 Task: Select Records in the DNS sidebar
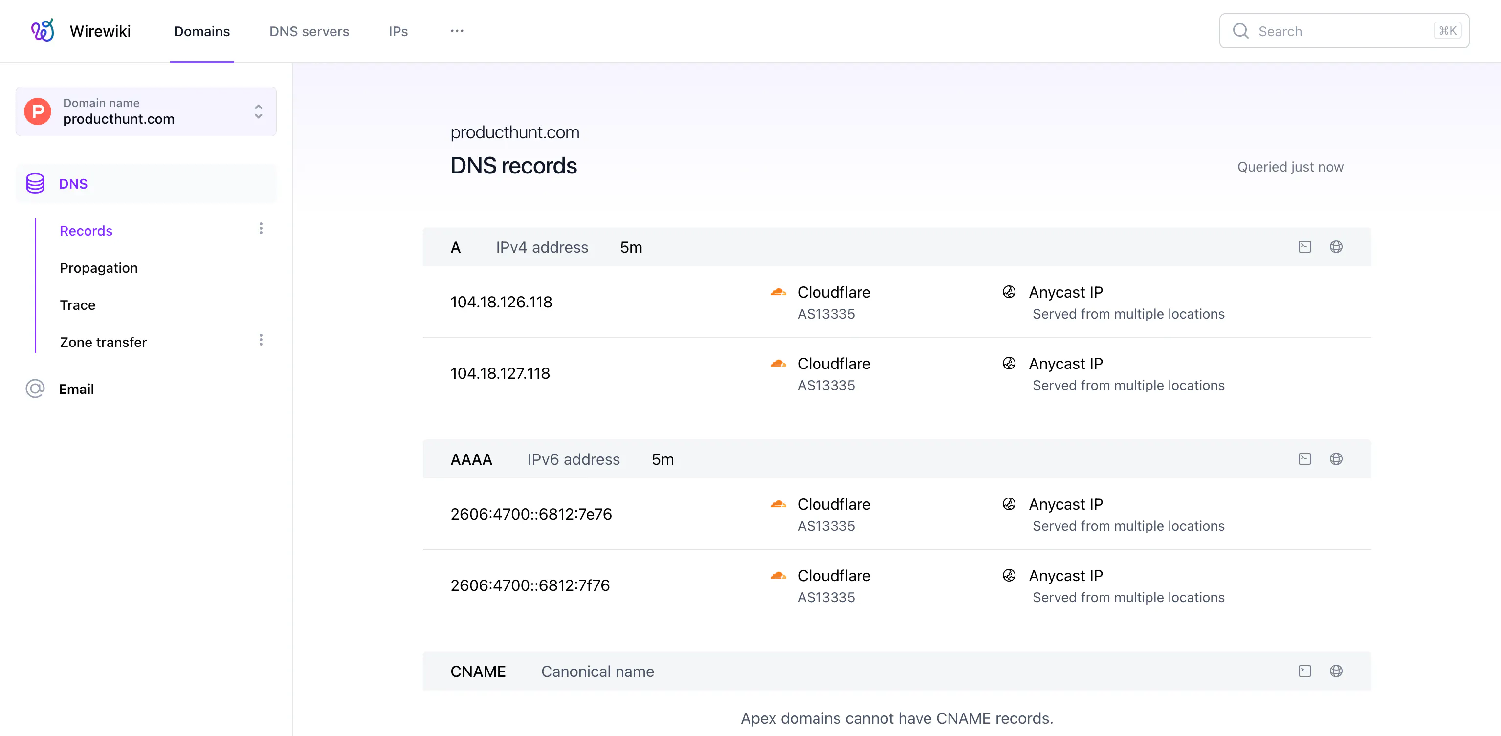click(86, 231)
